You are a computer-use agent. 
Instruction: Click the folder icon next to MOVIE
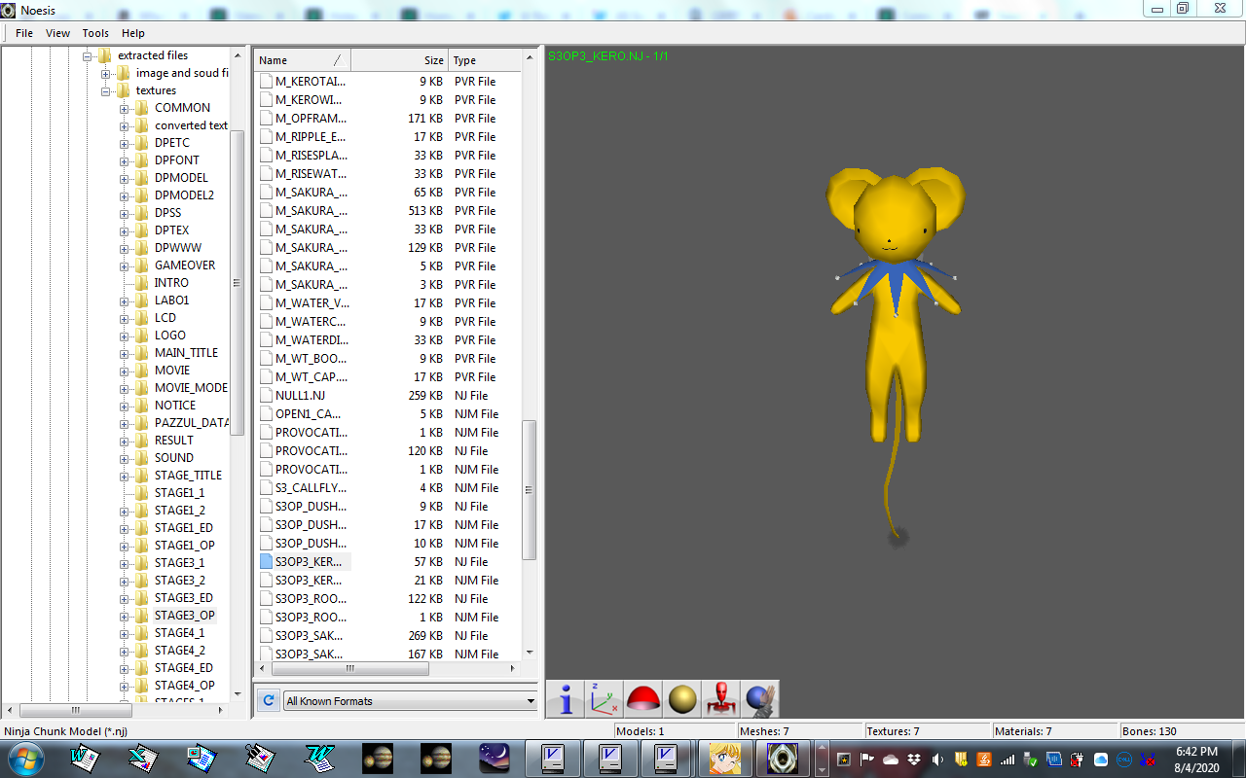pos(142,371)
